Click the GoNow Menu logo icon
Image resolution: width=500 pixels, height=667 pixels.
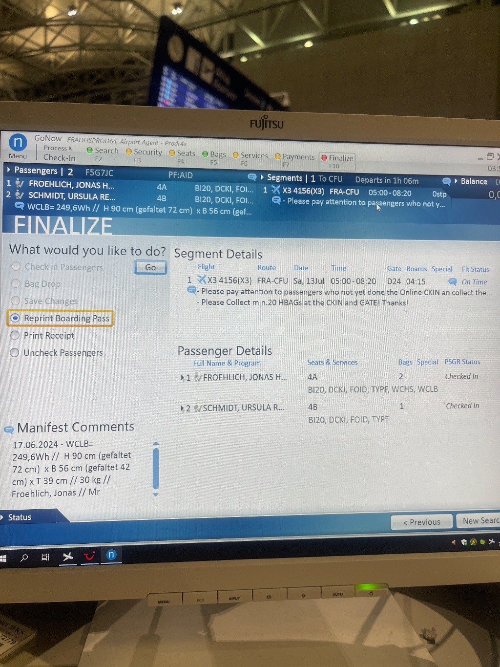(18, 142)
